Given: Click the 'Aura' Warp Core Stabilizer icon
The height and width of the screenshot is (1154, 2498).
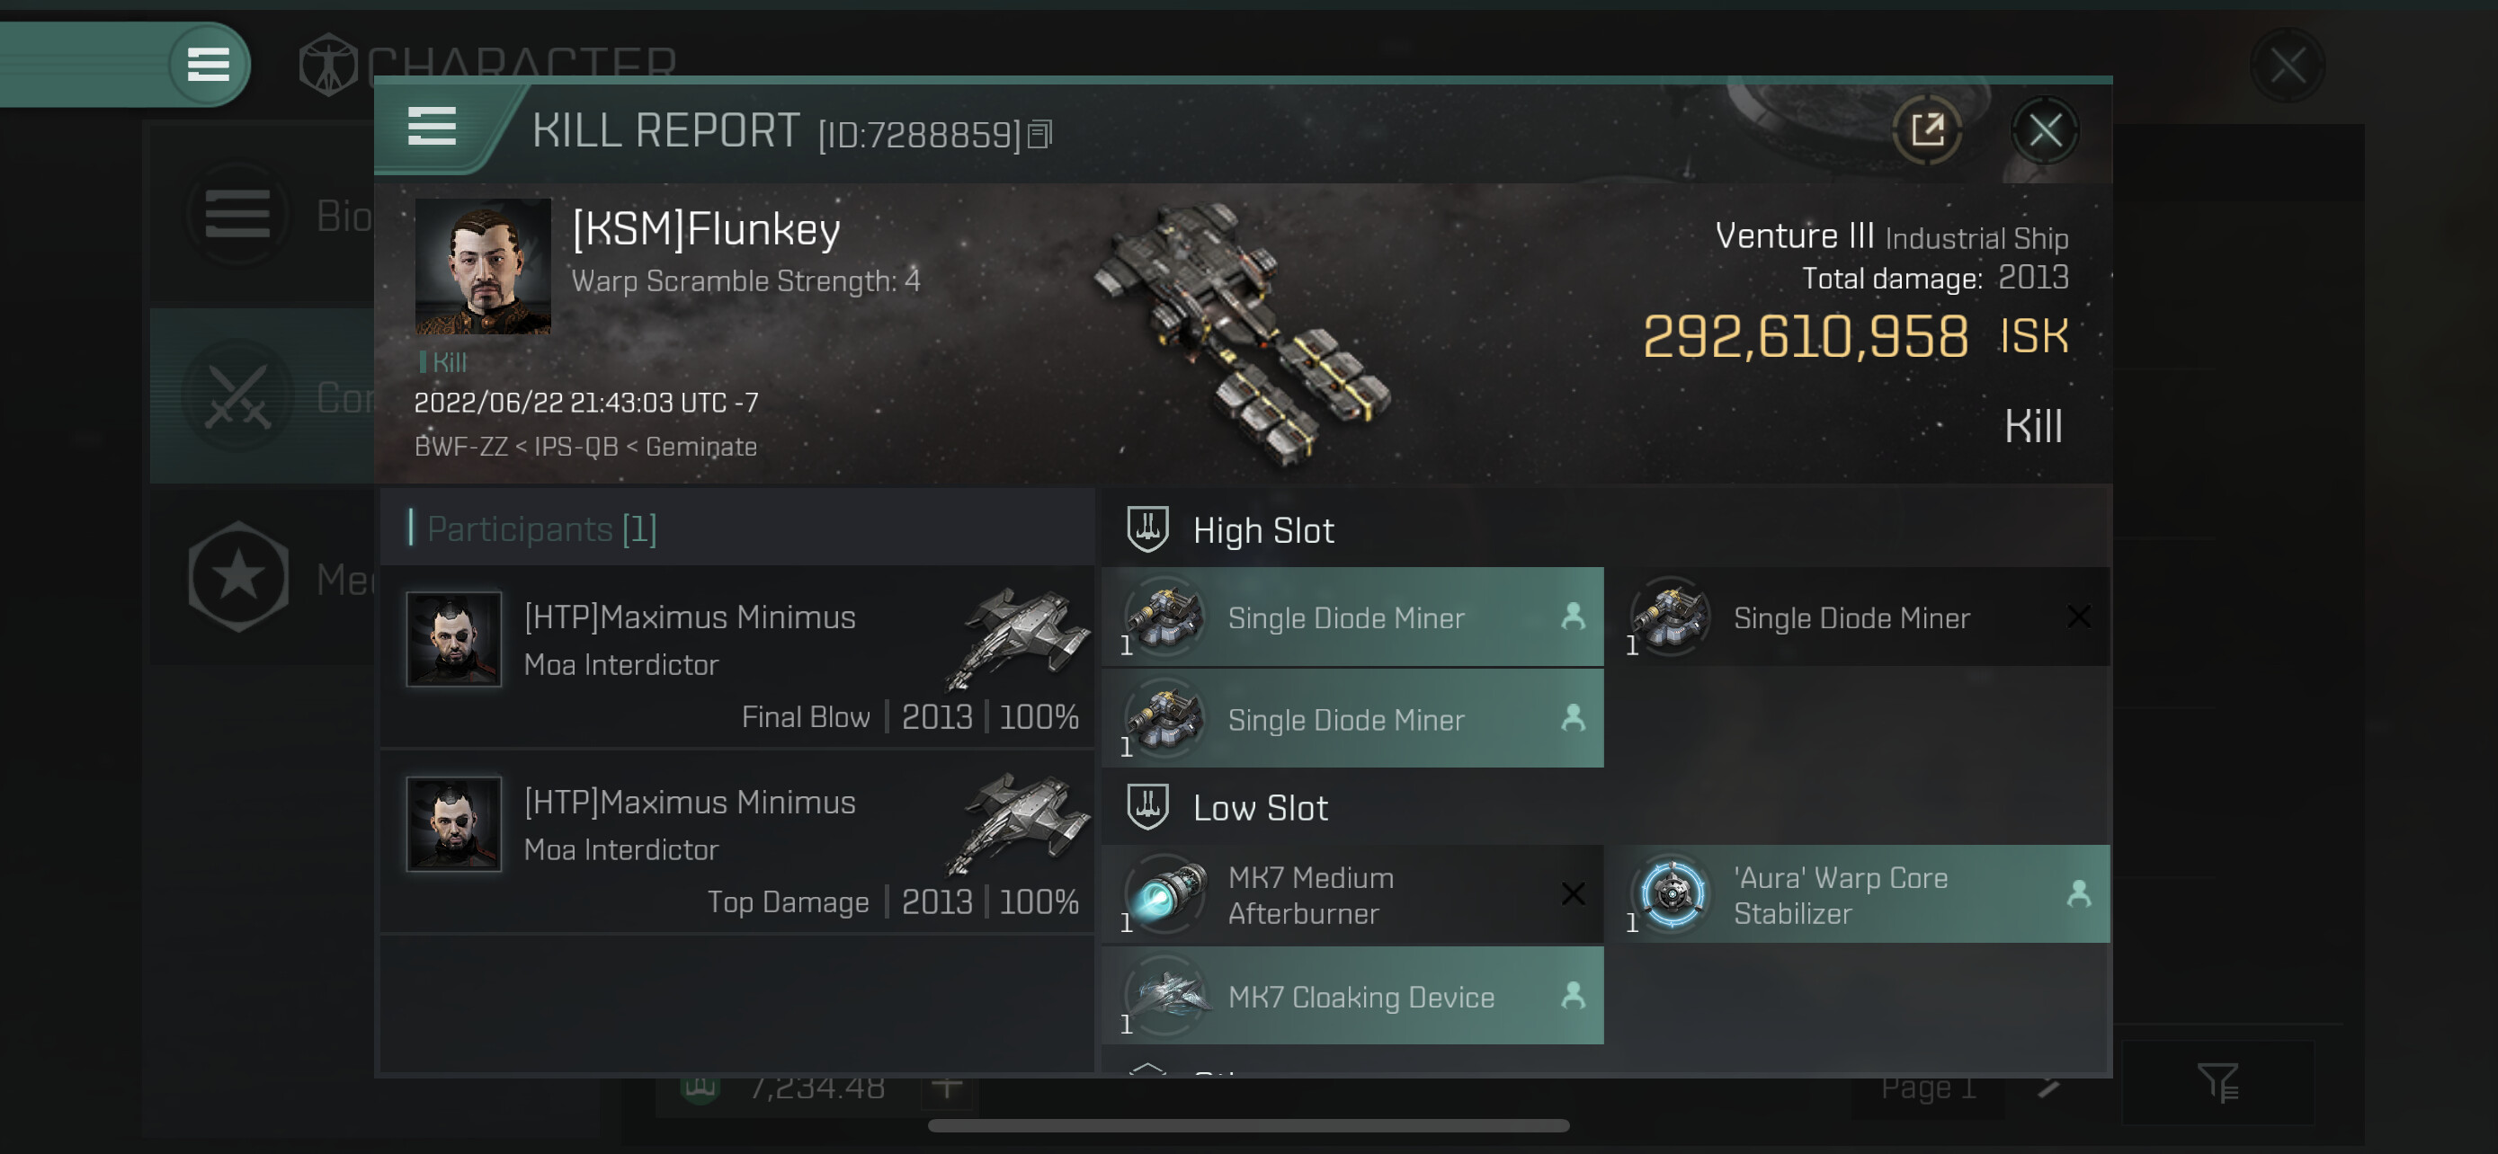Looking at the screenshot, I should [x=1672, y=892].
